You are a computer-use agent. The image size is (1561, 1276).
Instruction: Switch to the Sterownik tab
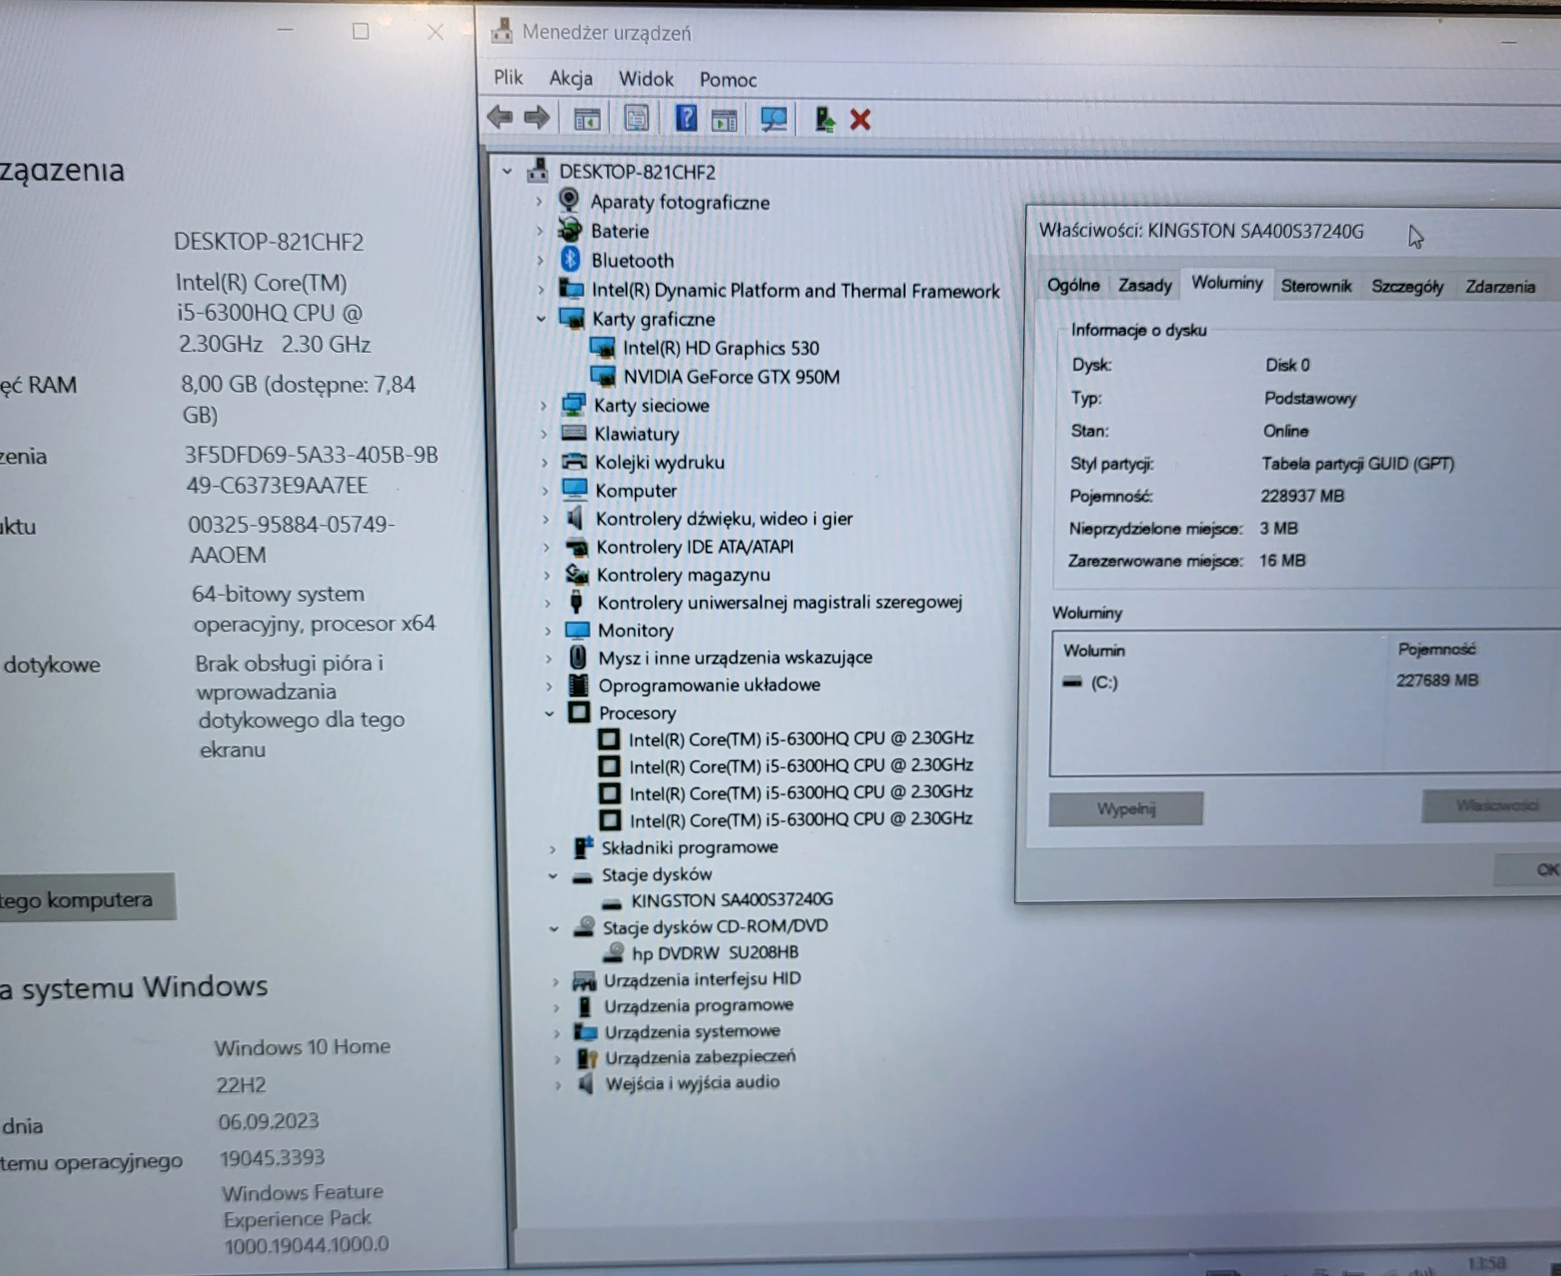(1316, 286)
